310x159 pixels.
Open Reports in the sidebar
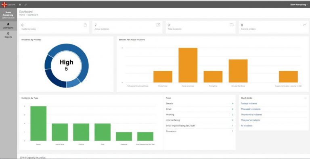(x=8, y=35)
